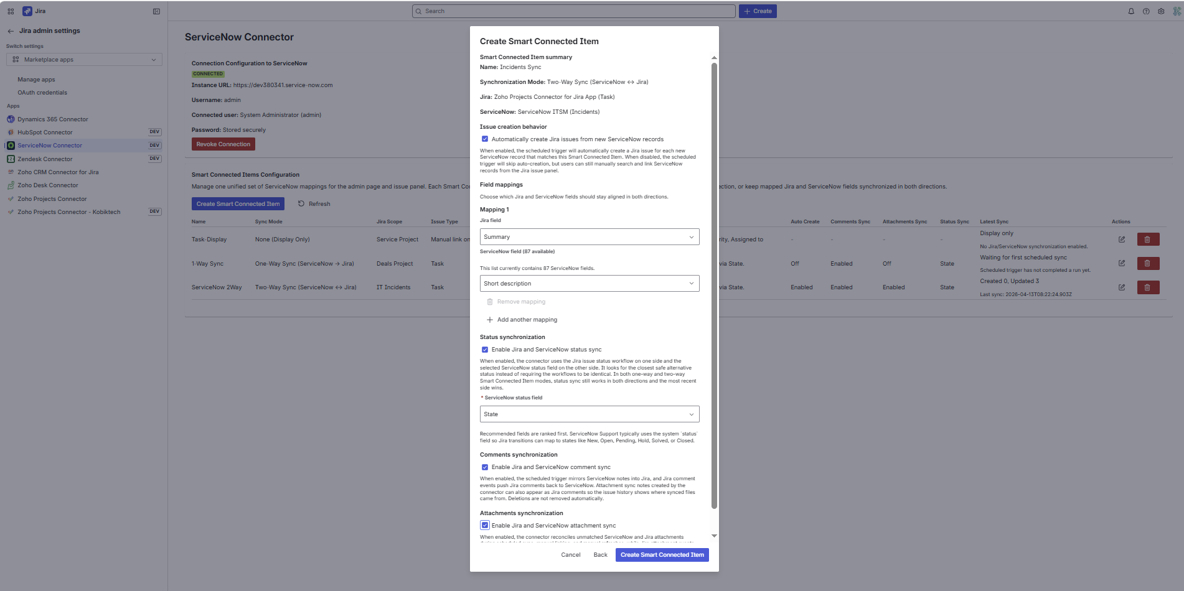1184x591 pixels.
Task: Delete the Task-Display connected item
Action: (1148, 240)
